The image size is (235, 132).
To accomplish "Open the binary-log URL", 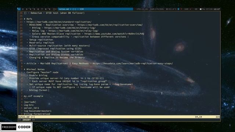I will pos(70,28).
